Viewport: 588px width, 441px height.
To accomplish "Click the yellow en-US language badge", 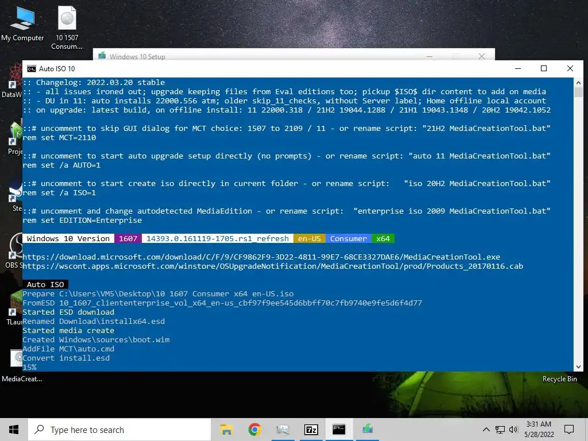I will pos(310,238).
